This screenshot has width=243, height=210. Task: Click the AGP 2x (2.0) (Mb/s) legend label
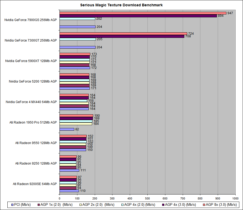coord(98,204)
